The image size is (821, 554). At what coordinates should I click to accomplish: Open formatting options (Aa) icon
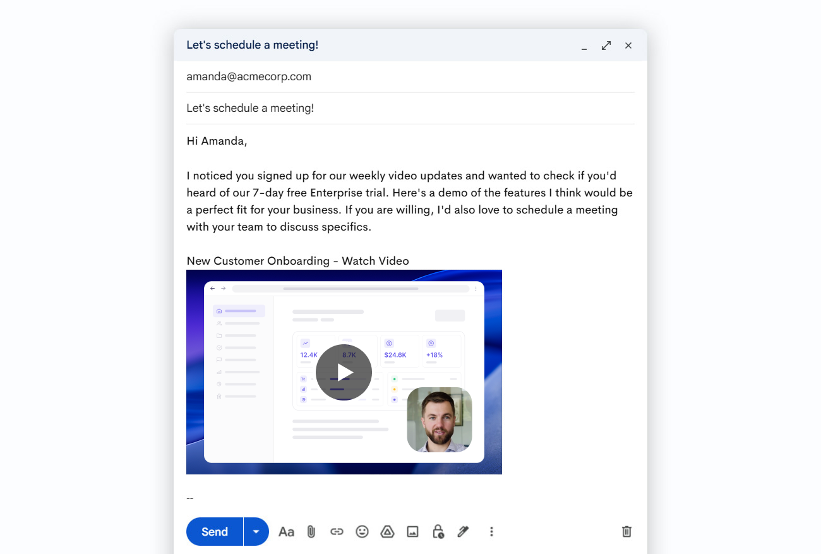pos(286,532)
